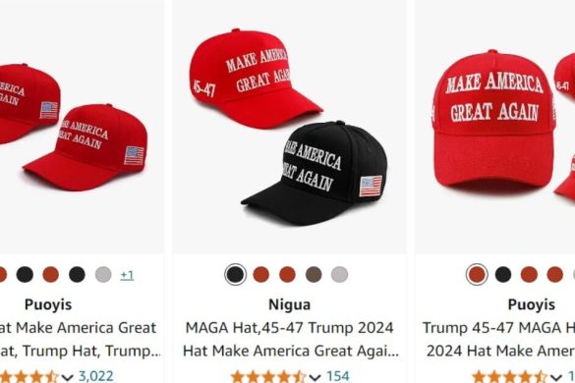Click the star rating of the left Puoyis hat
575x383 pixels.
point(29,377)
